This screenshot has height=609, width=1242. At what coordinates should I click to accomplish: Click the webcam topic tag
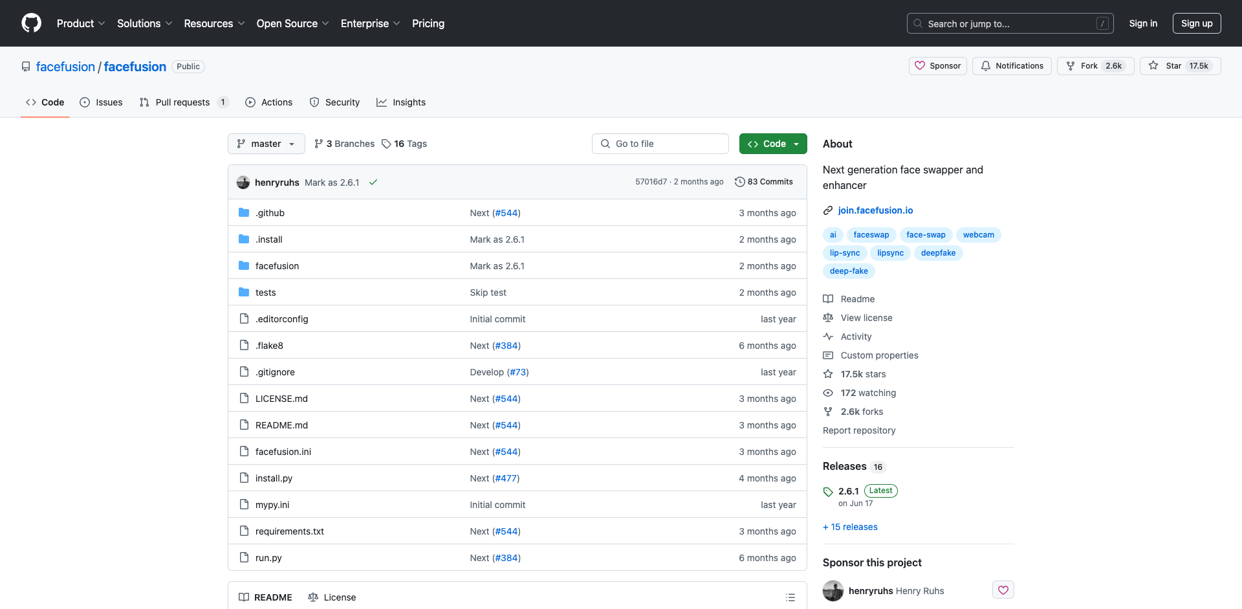click(978, 235)
